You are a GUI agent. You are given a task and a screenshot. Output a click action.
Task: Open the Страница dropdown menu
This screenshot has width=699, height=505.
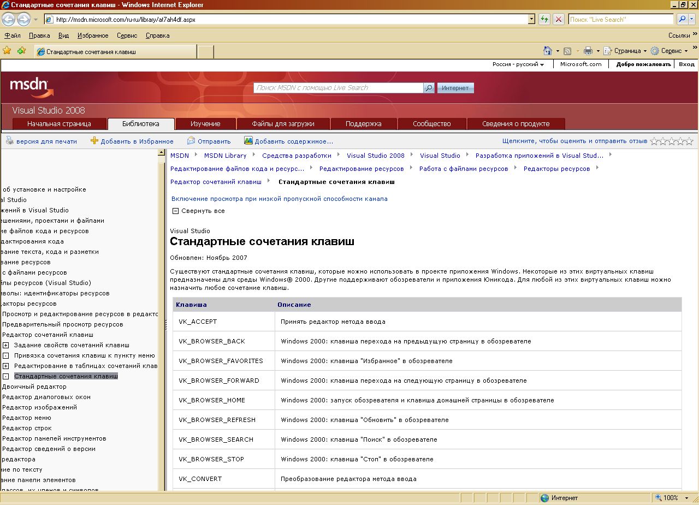pos(625,51)
